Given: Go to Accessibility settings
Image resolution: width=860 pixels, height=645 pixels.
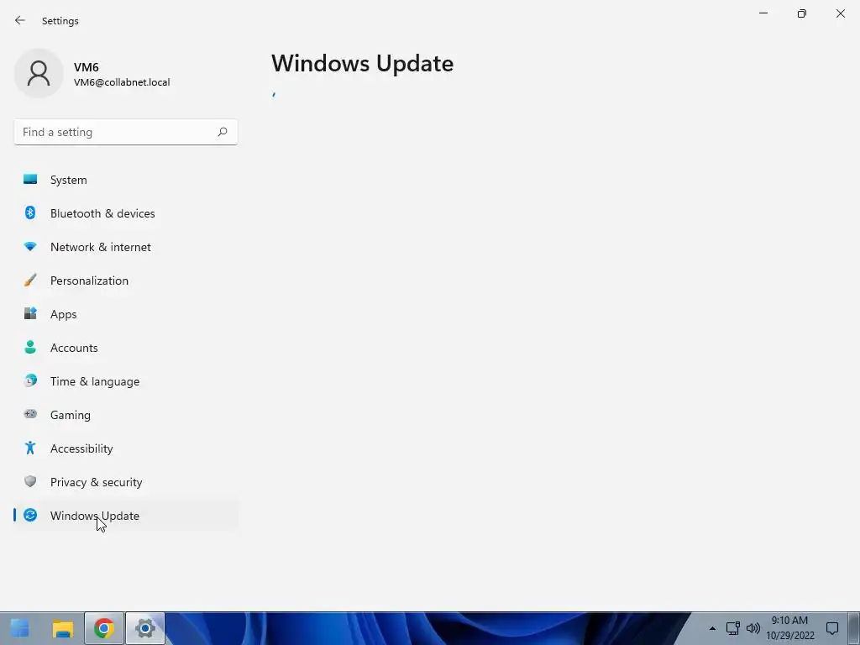Looking at the screenshot, I should tap(126, 448).
